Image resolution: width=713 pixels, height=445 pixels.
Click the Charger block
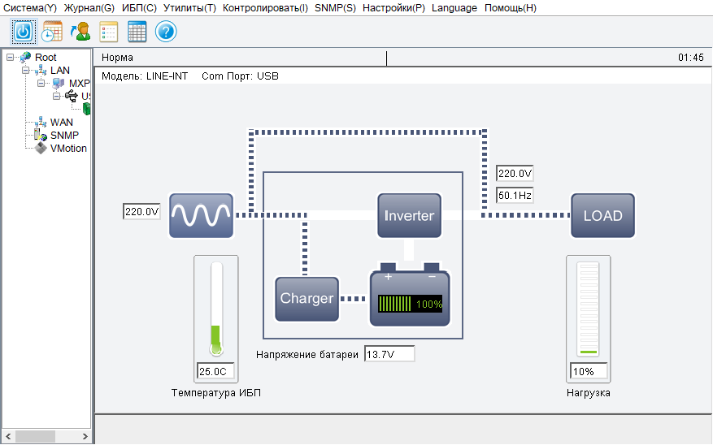[x=307, y=299]
